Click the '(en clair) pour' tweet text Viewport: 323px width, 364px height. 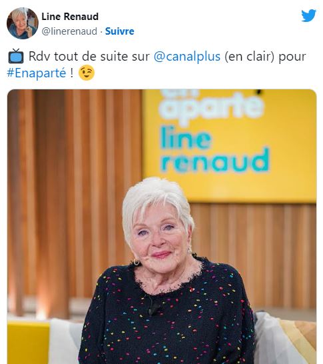(265, 57)
